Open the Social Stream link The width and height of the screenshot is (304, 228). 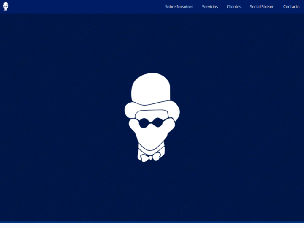(x=262, y=7)
